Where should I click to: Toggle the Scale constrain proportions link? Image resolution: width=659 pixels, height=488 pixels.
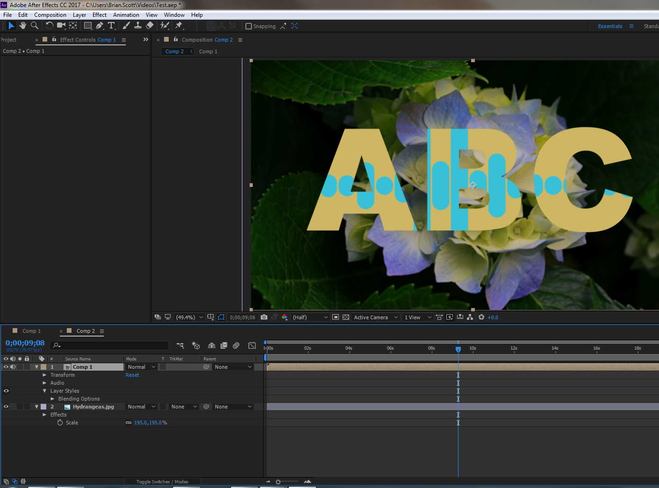[129, 423]
